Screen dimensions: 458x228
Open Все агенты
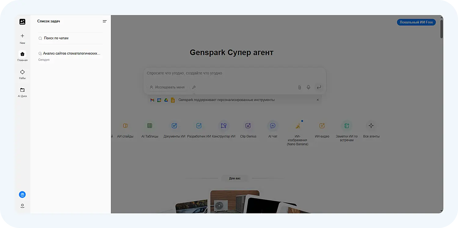371,126
